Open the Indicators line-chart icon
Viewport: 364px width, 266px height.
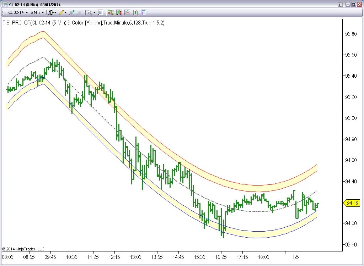coord(127,12)
